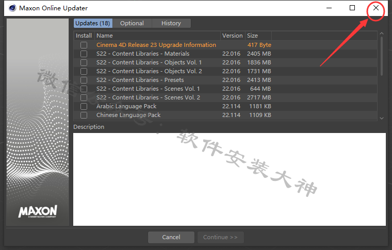Sort list by Name column header
The width and height of the screenshot is (392, 250).
[157, 36]
